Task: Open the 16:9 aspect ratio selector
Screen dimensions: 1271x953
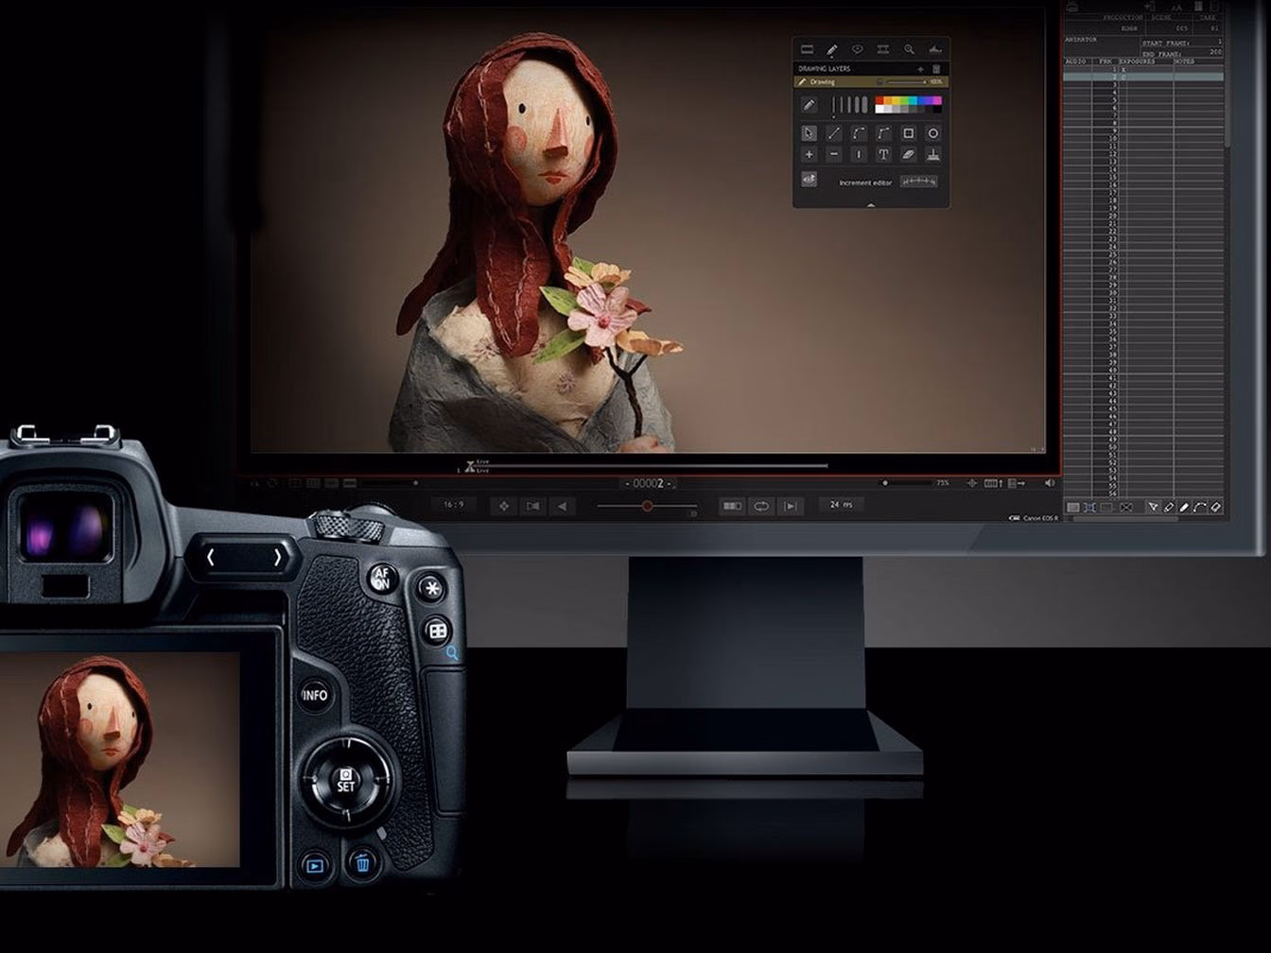Action: [452, 503]
